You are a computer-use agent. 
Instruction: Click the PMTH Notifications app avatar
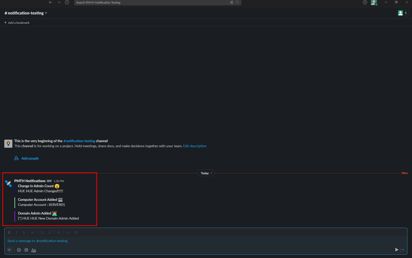tap(8, 184)
